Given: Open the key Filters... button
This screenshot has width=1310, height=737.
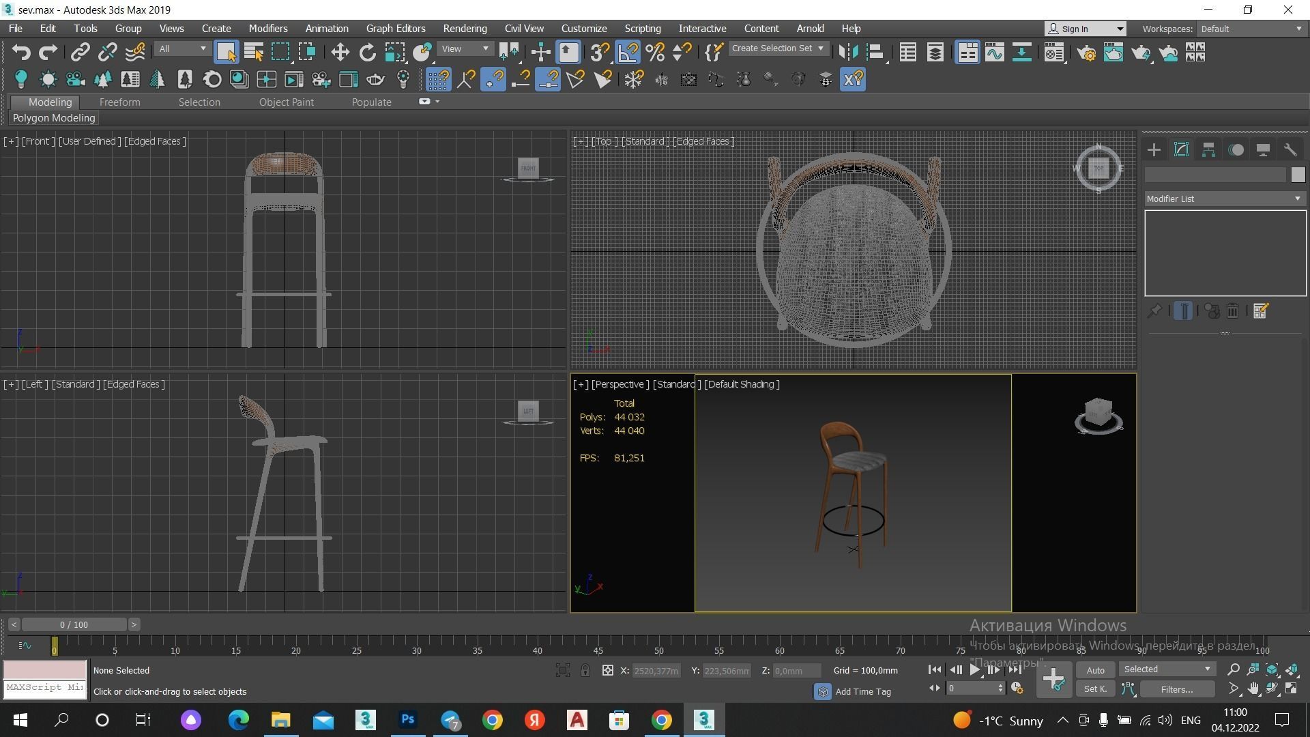Looking at the screenshot, I should pyautogui.click(x=1176, y=689).
